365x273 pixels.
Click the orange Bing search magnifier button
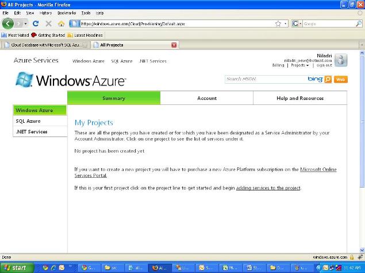[x=328, y=79]
